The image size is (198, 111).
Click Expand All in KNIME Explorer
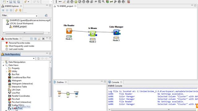click(x=3, y=10)
